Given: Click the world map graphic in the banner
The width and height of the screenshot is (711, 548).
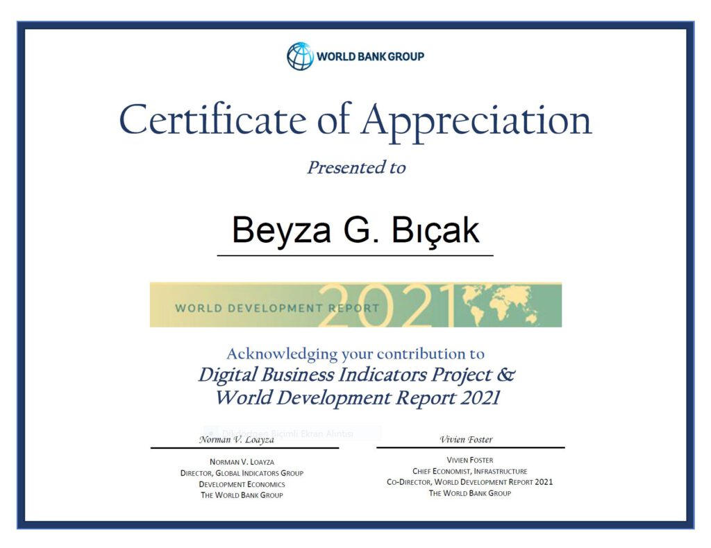Looking at the screenshot, I should (499, 305).
